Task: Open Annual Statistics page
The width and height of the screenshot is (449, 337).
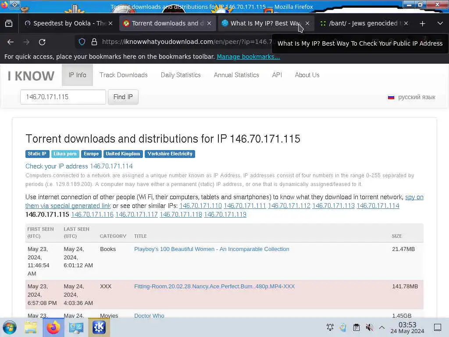Action: (236, 75)
